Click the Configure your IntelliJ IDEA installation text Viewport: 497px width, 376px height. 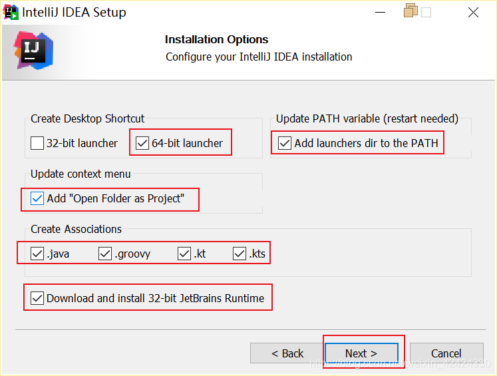click(x=259, y=57)
